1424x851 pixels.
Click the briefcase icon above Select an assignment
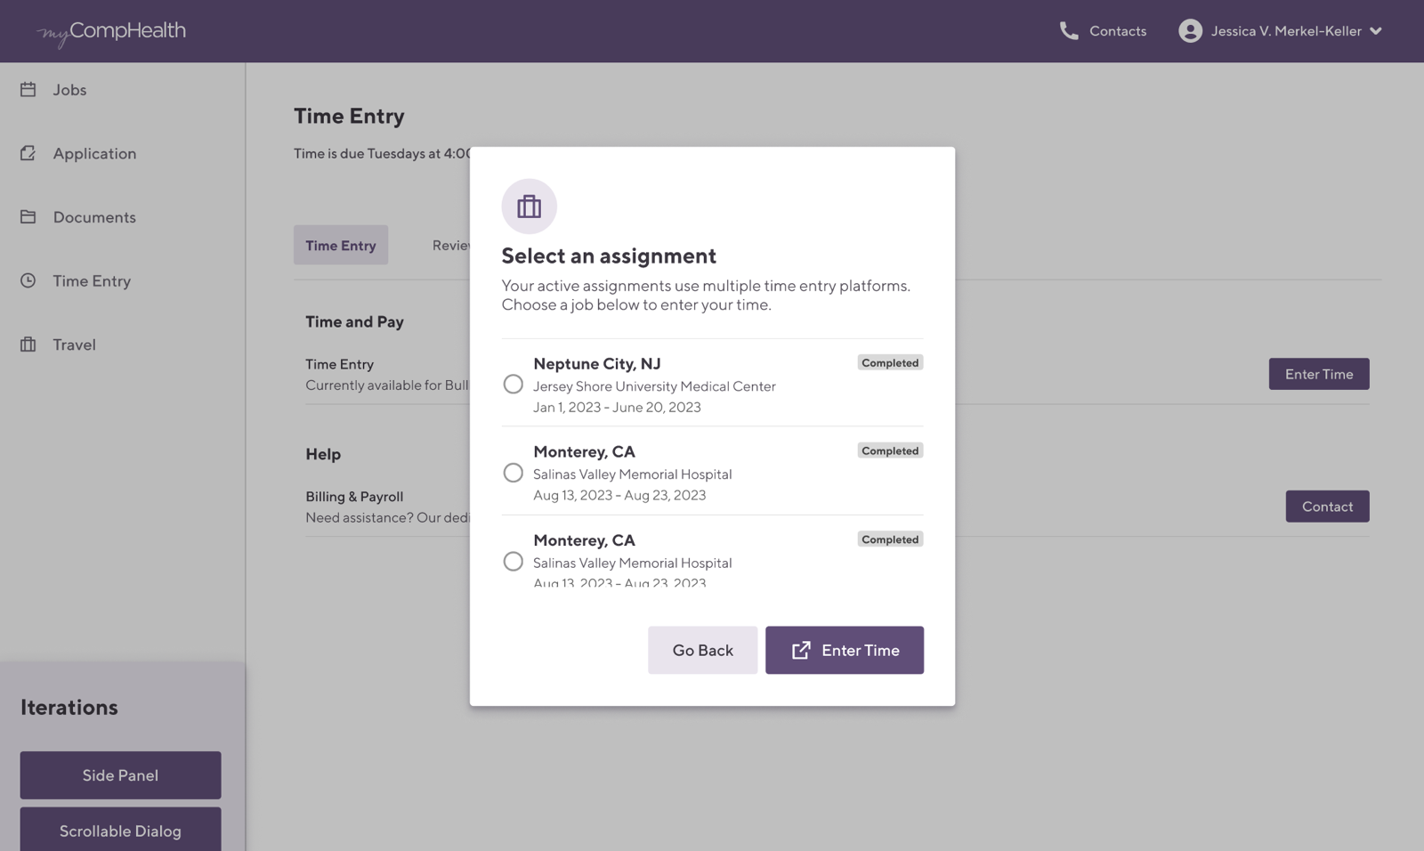point(529,206)
